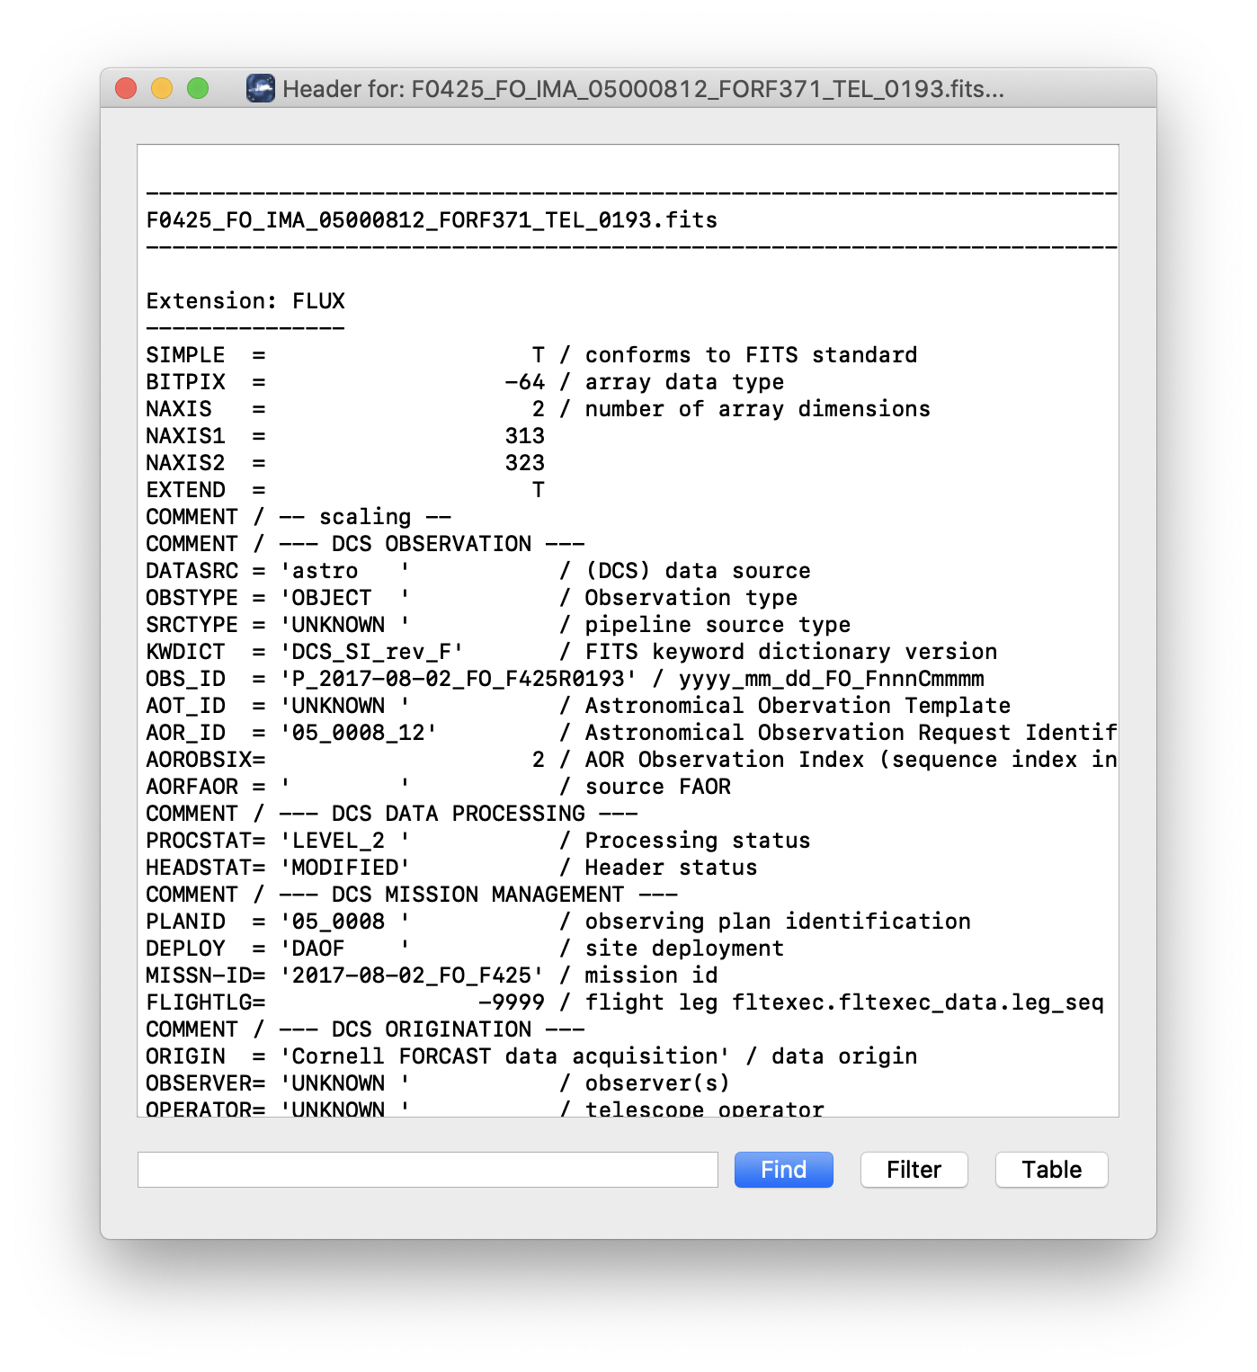Screen dimensions: 1257x1372
Task: Select the PROCSTAT LEVEL_2 entry
Action: (360, 840)
